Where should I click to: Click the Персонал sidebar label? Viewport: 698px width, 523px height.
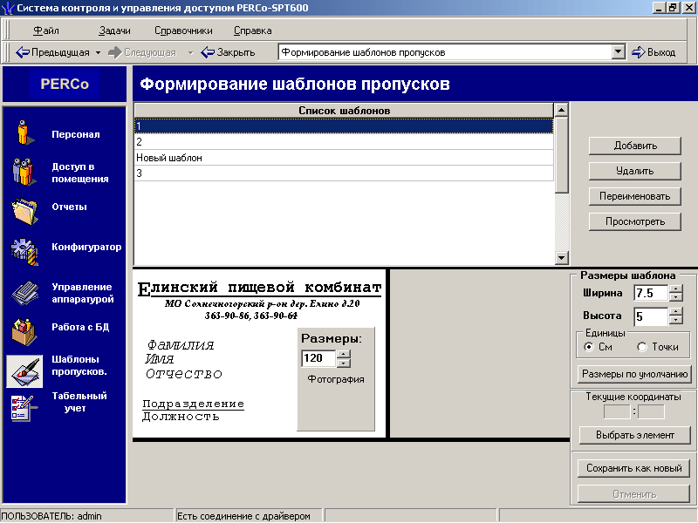pyautogui.click(x=76, y=134)
